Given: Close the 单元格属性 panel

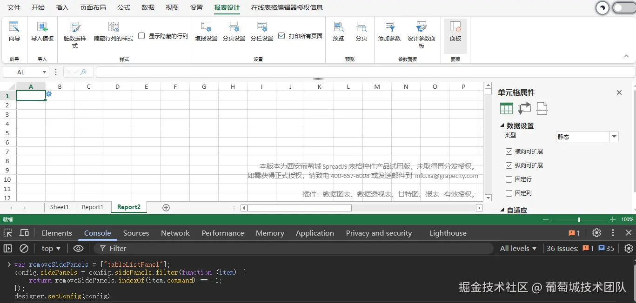Looking at the screenshot, I should point(619,92).
